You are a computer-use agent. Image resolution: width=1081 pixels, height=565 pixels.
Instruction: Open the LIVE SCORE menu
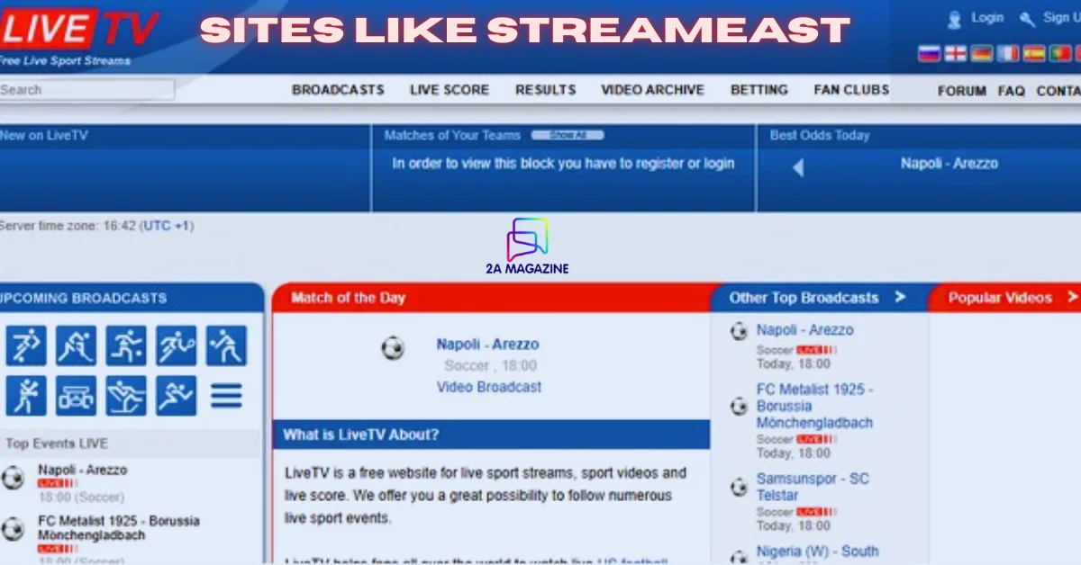point(450,90)
